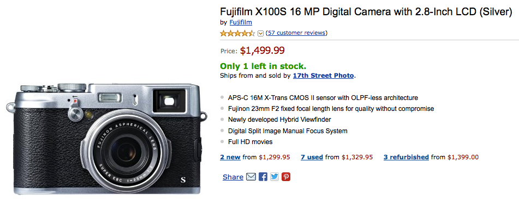View the 3 refurbished offers
This screenshot has height=199, width=519.
tap(406, 157)
